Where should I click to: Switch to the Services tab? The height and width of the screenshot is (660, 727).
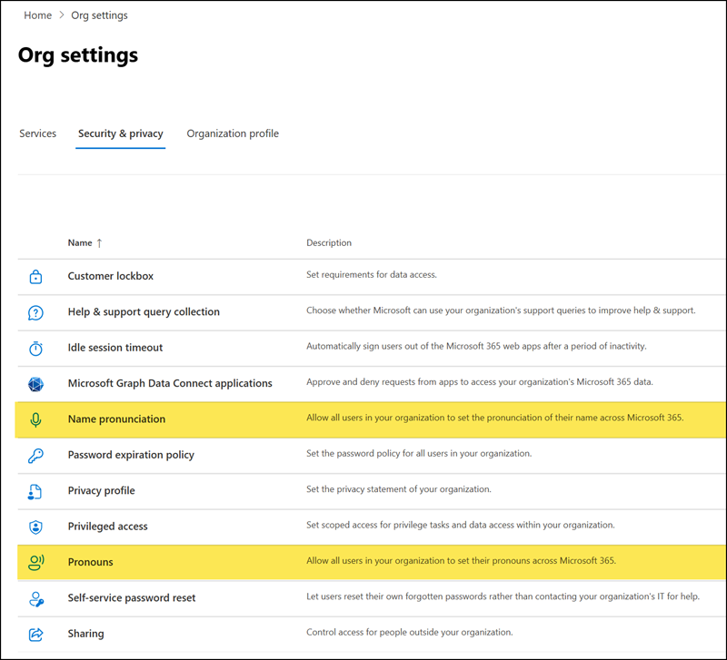pyautogui.click(x=37, y=133)
